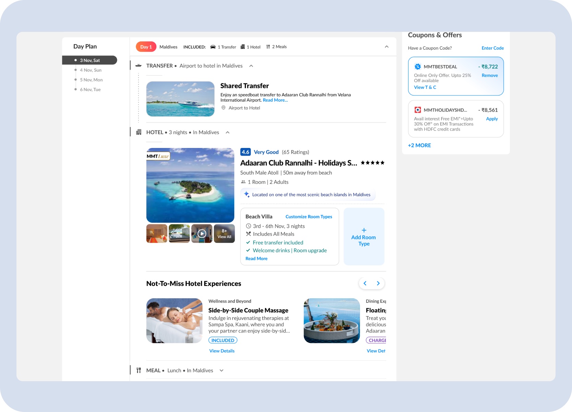This screenshot has height=412, width=572.
Task: Click the speedboat icon beside TRANSFER heading
Action: [139, 65]
